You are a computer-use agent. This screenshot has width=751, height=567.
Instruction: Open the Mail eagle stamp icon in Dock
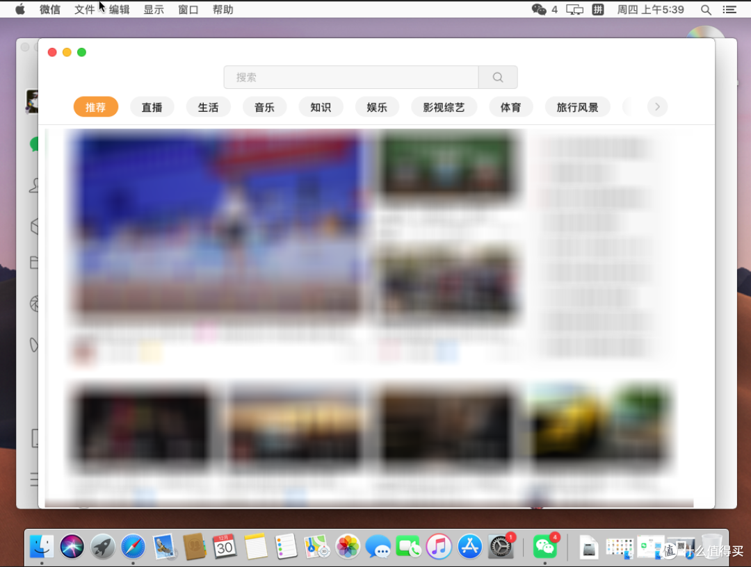point(164,546)
